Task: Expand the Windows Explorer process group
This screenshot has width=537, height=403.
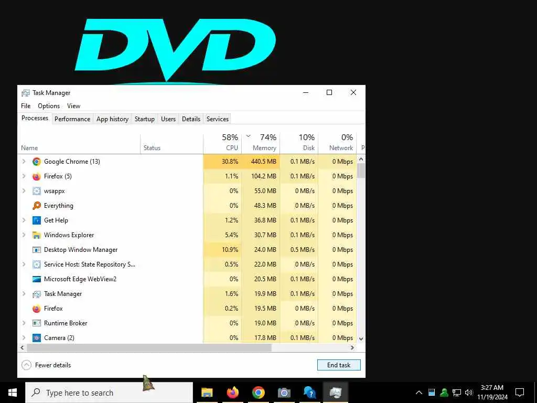Action: point(24,235)
